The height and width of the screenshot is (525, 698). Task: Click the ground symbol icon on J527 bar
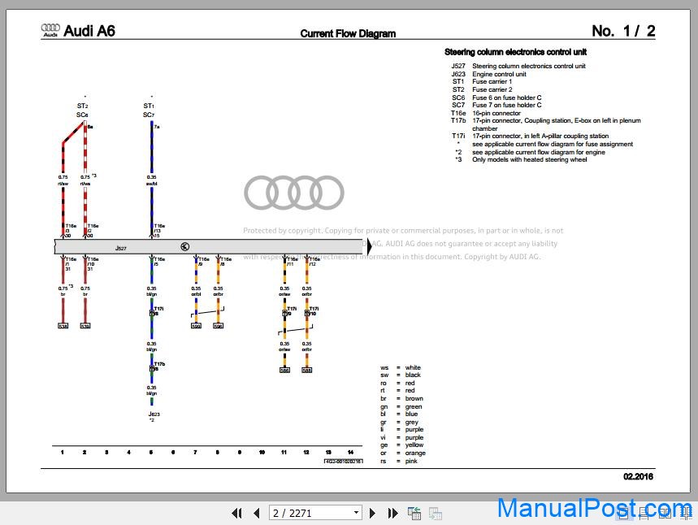185,247
